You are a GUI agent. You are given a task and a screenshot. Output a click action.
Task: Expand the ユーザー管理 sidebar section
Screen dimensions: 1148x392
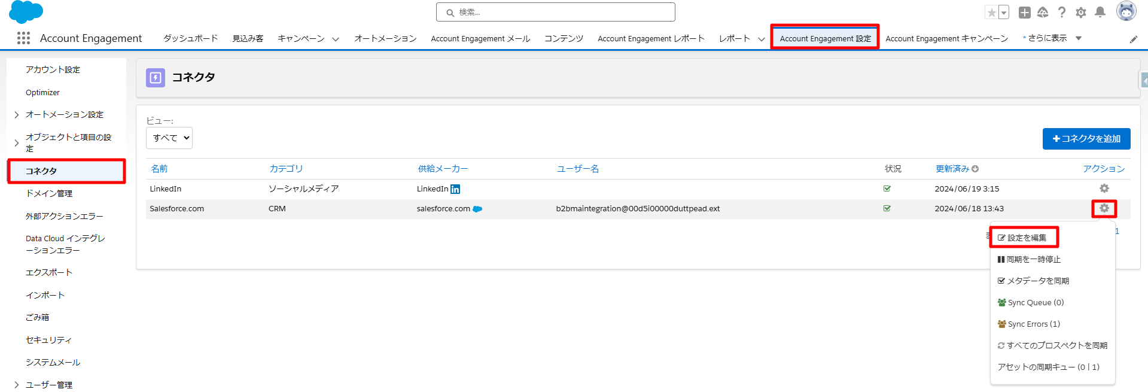pos(17,385)
